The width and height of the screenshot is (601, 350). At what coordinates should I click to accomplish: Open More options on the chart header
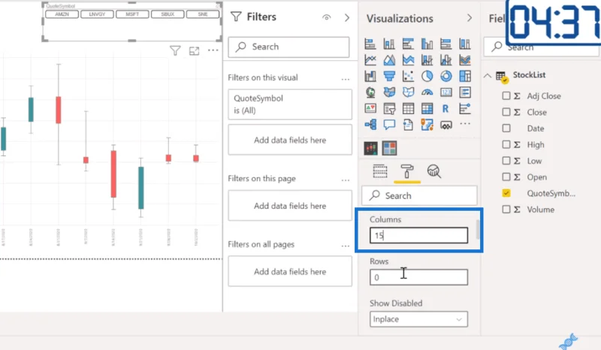tap(213, 50)
